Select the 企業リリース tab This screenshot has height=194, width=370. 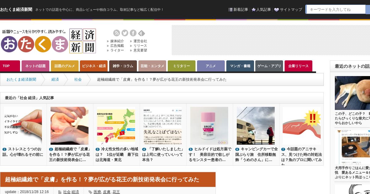[x=298, y=66]
